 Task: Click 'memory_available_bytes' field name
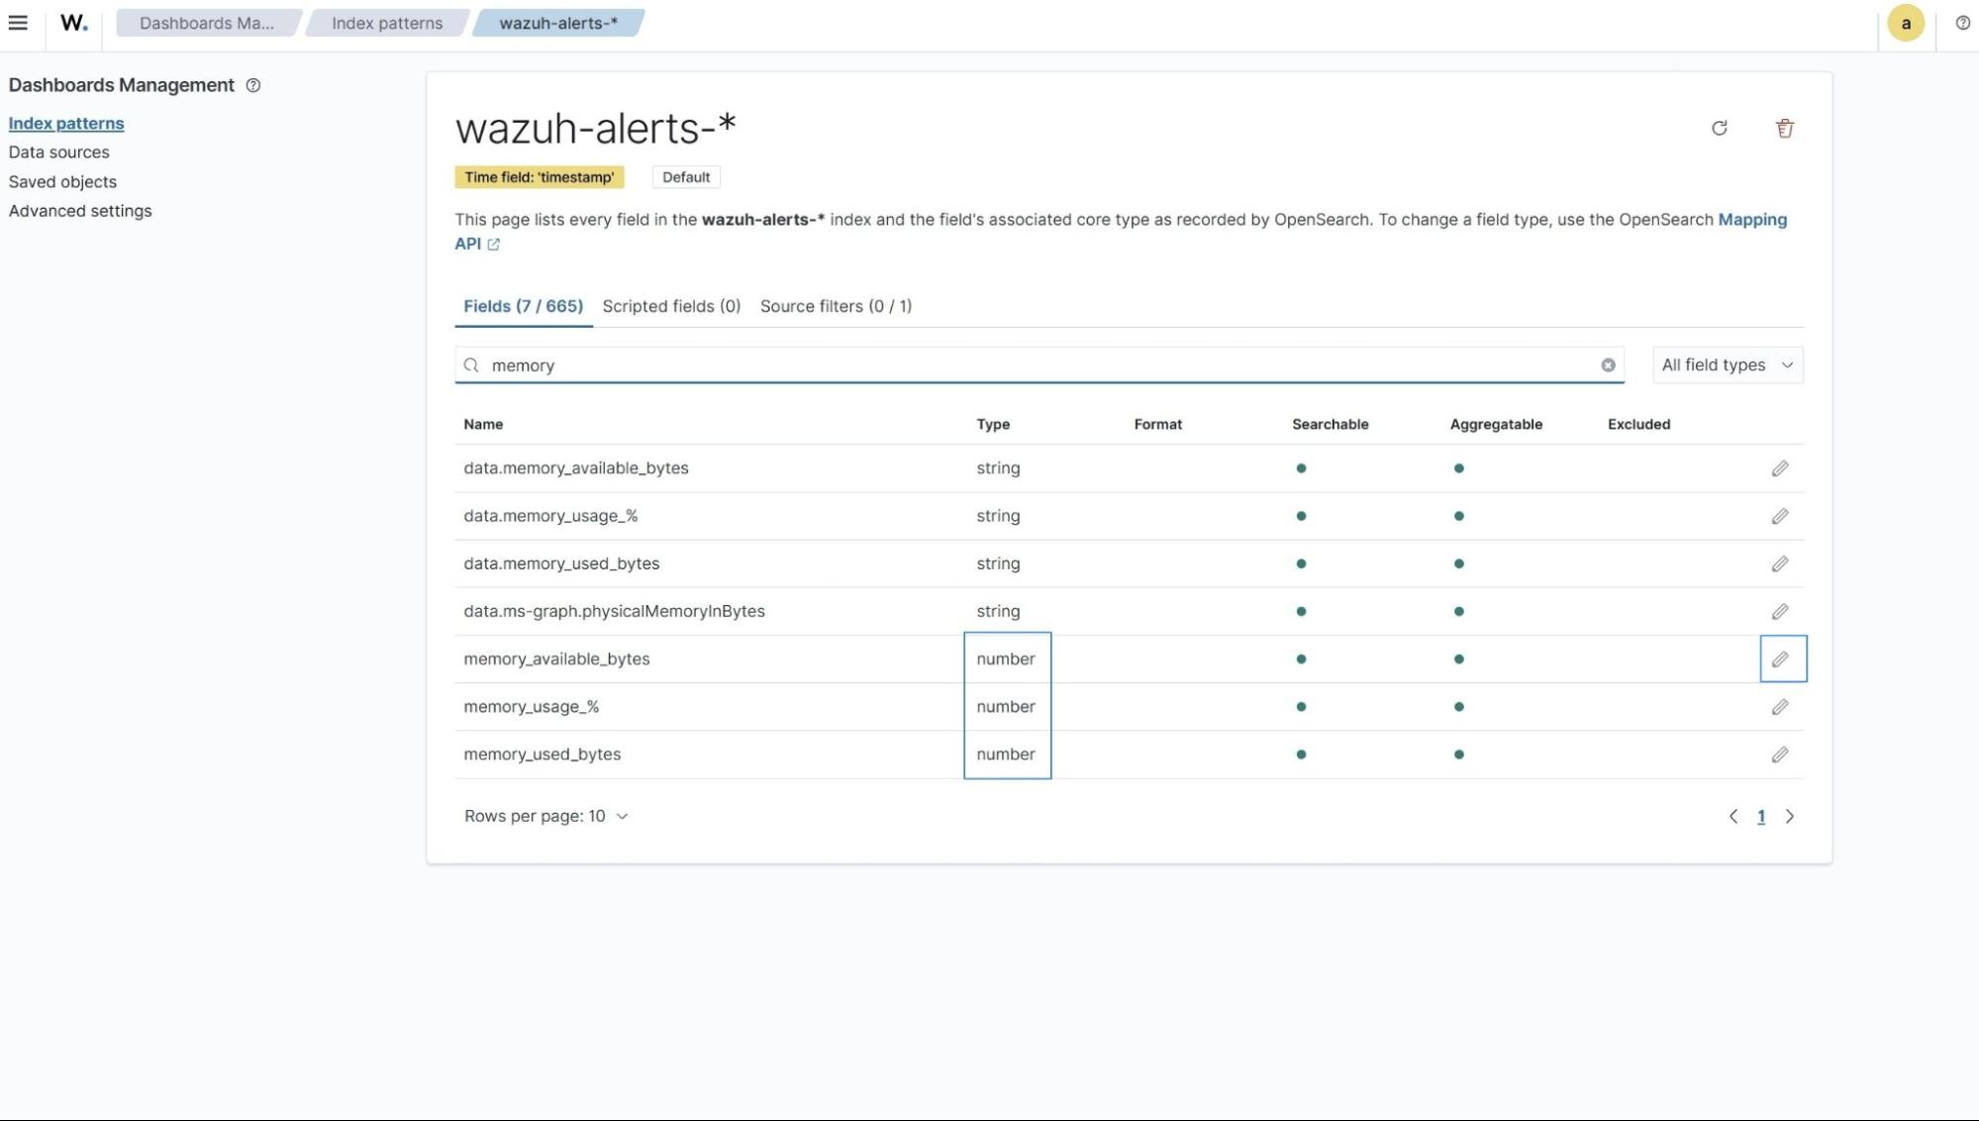tap(556, 659)
